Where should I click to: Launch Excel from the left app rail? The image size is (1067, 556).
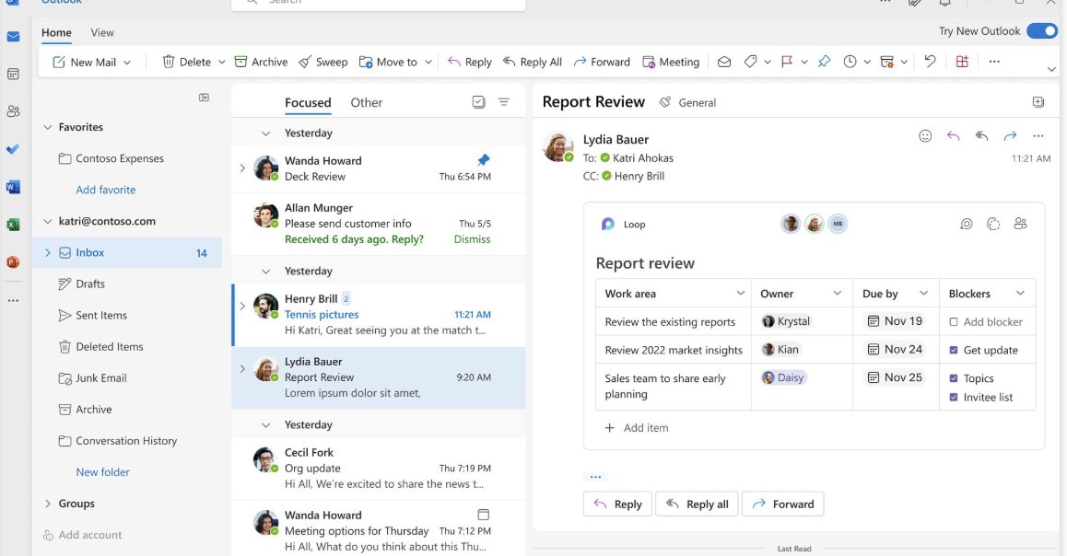(12, 223)
